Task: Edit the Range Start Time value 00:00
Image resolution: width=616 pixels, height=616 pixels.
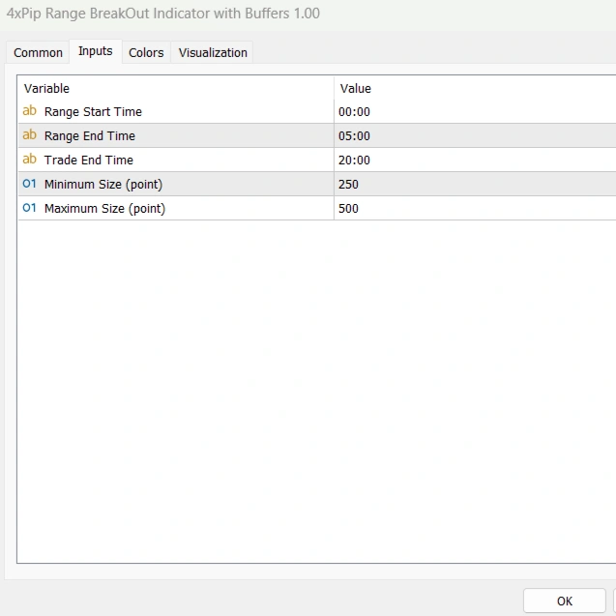Action: pos(355,112)
